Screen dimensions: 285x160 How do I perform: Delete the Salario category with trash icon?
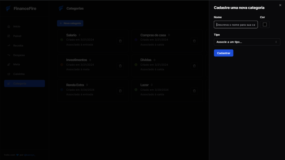[120, 41]
